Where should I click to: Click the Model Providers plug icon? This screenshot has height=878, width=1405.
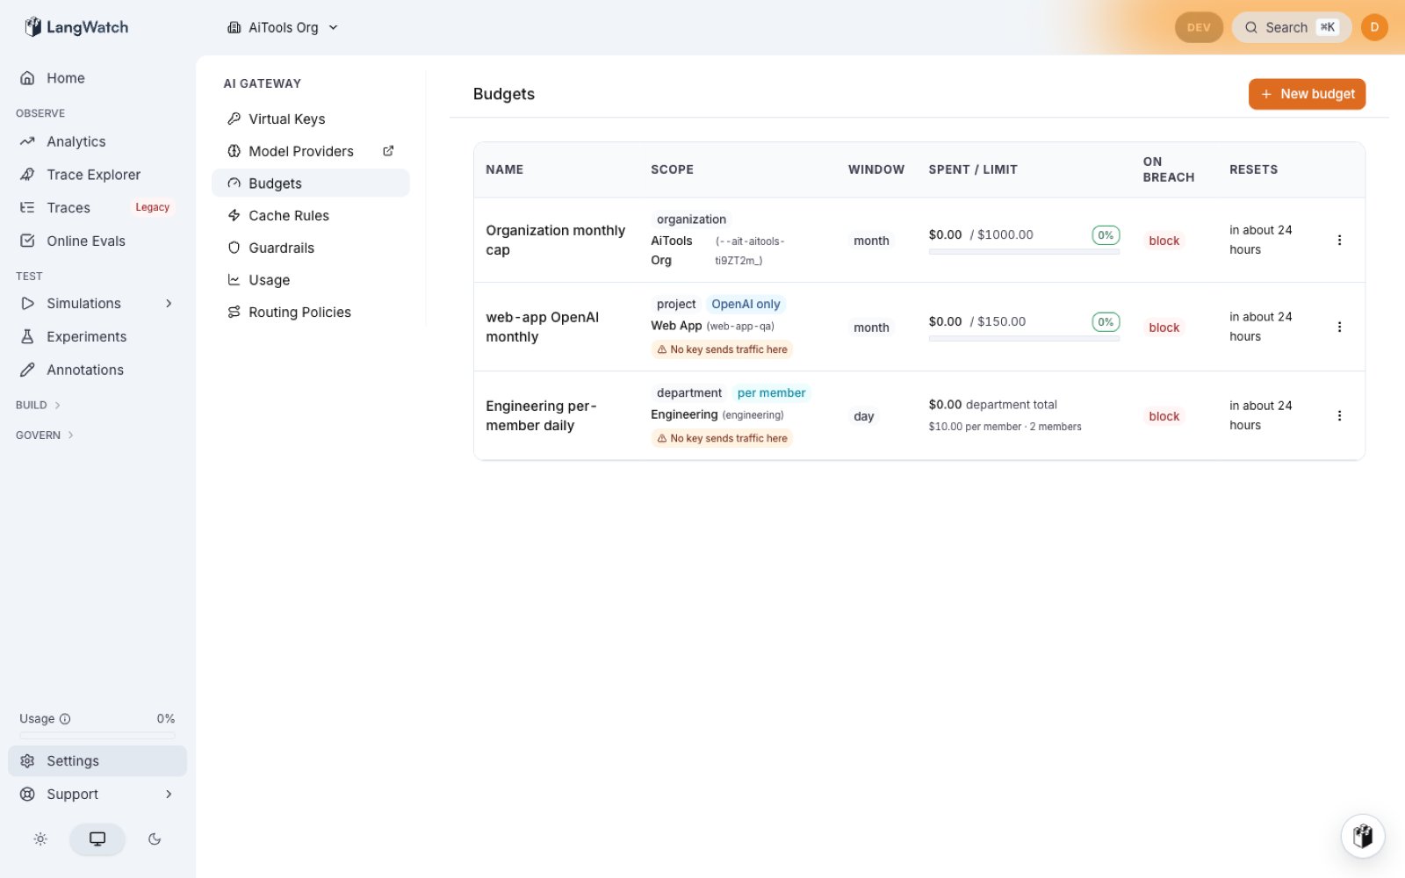click(234, 151)
